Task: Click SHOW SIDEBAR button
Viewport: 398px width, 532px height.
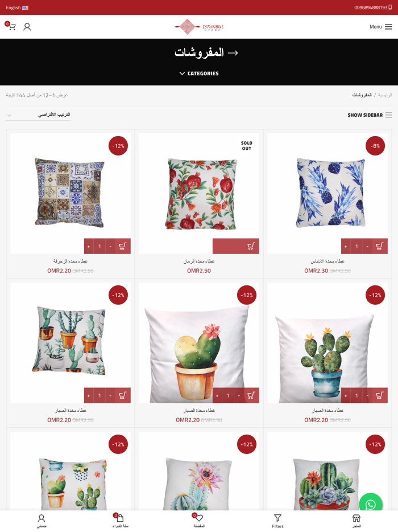Action: click(x=370, y=115)
